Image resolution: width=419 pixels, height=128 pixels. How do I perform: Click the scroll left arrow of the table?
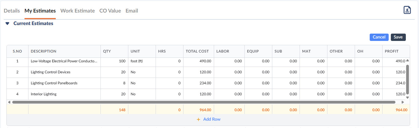click(x=9, y=102)
